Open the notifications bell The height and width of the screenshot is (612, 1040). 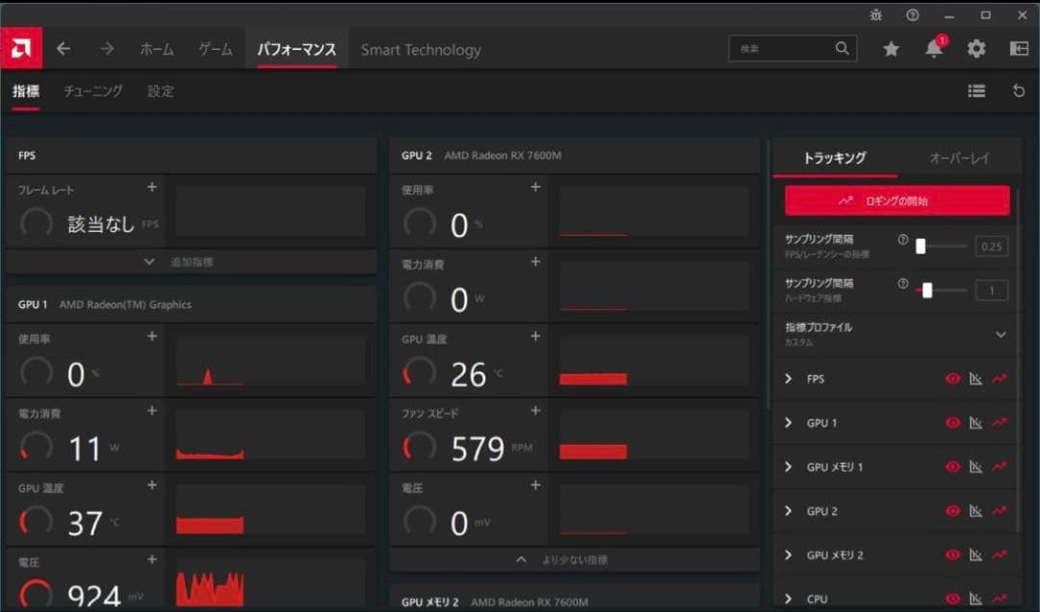point(934,49)
